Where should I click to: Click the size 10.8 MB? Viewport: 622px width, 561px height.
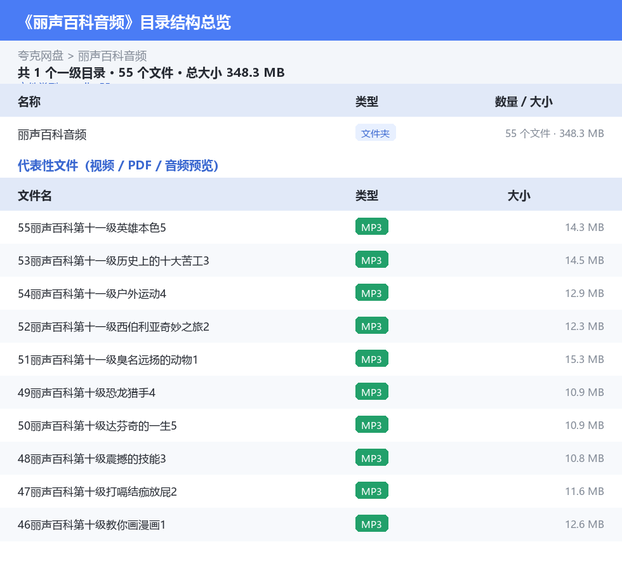pyautogui.click(x=585, y=458)
